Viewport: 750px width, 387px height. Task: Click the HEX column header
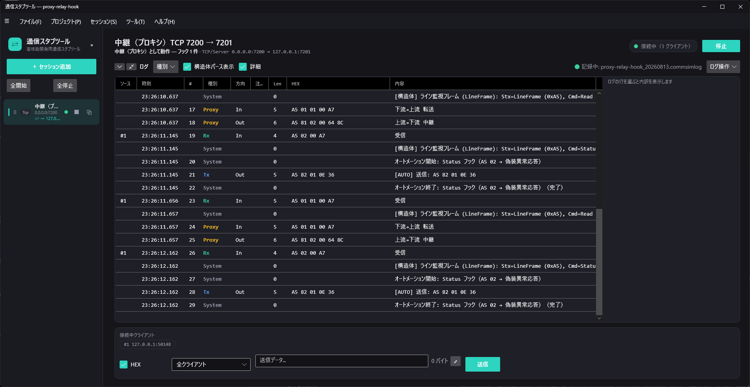click(x=338, y=84)
